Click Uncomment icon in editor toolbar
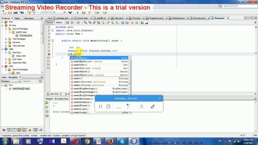 [x=146, y=23]
